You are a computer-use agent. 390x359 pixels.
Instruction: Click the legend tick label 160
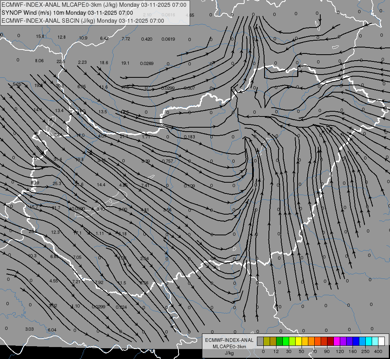point(353,351)
